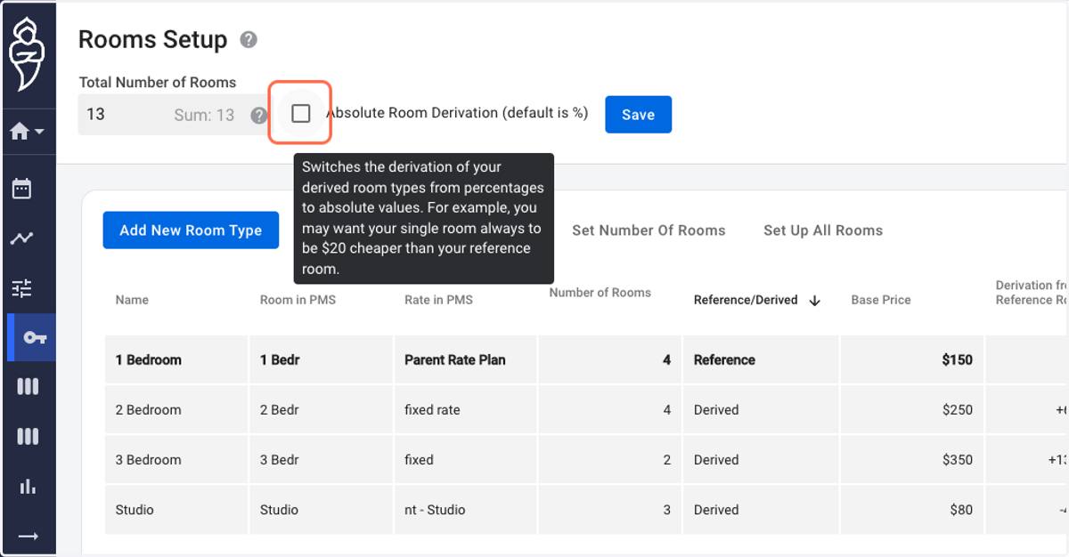Select the Studio name cell
Viewport: 1069px width, 557px height.
176,510
